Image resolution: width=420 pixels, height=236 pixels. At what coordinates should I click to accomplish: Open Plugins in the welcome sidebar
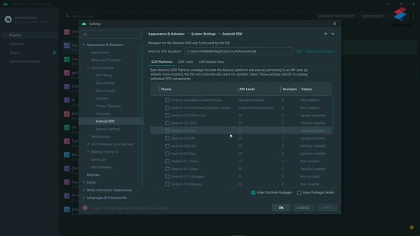[x=14, y=52]
